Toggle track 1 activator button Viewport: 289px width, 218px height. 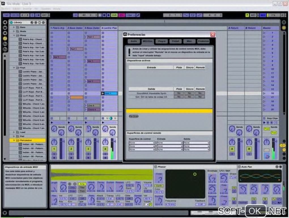[54, 149]
